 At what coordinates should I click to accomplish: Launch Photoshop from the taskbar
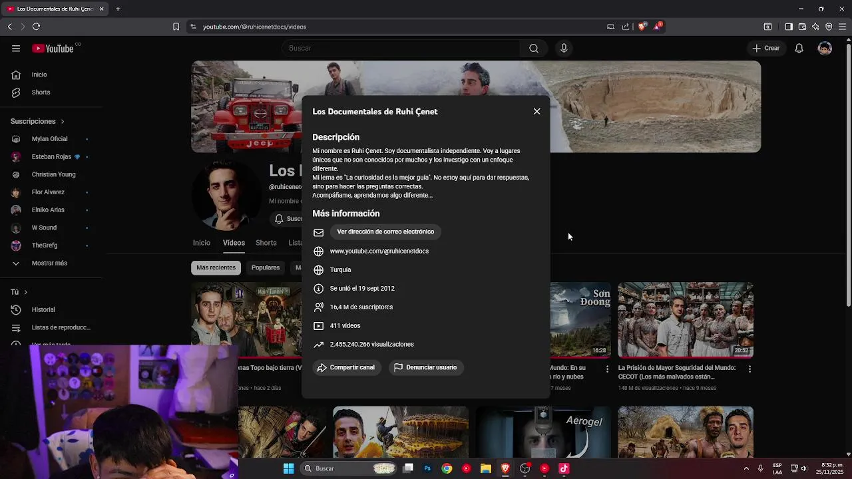(x=427, y=468)
